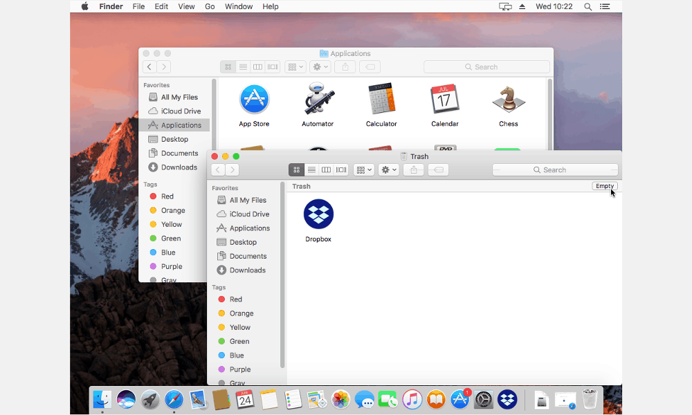The height and width of the screenshot is (415, 692).
Task: Select Orange tag in Applications window sidebar
Action: click(167, 210)
